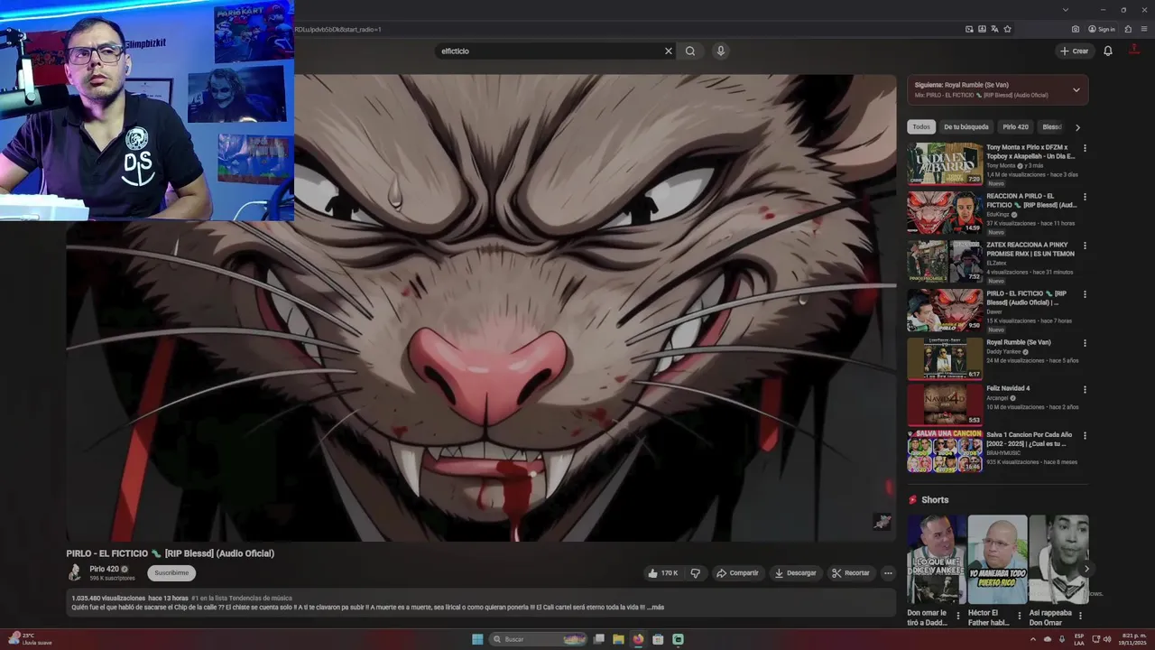Open the YouTube account avatar menu
This screenshot has height=650, width=1155.
tap(1135, 49)
